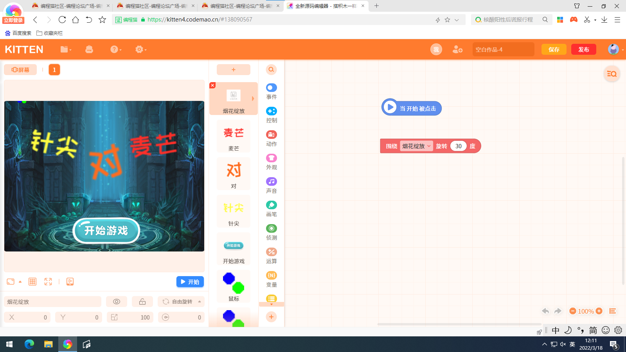Redo the workspace action
The width and height of the screenshot is (626, 352).
pyautogui.click(x=558, y=311)
